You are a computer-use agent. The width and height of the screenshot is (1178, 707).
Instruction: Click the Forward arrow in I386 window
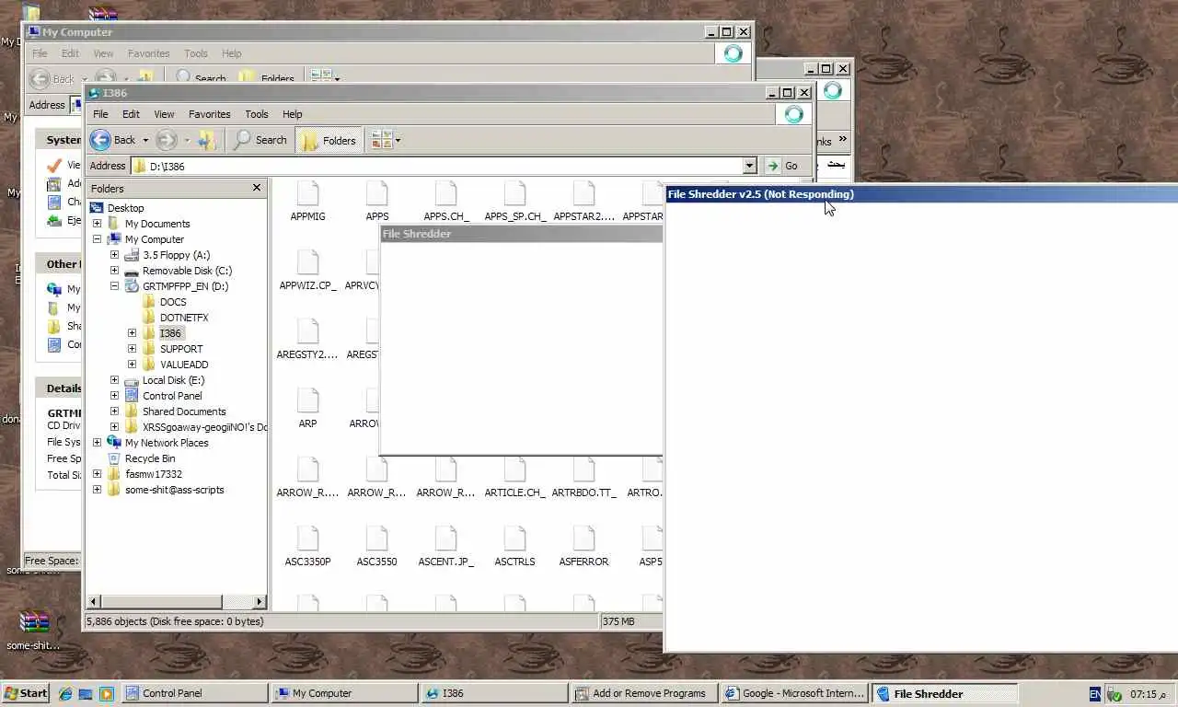(x=167, y=140)
